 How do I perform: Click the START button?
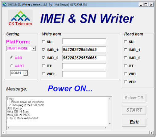pos(134,110)
